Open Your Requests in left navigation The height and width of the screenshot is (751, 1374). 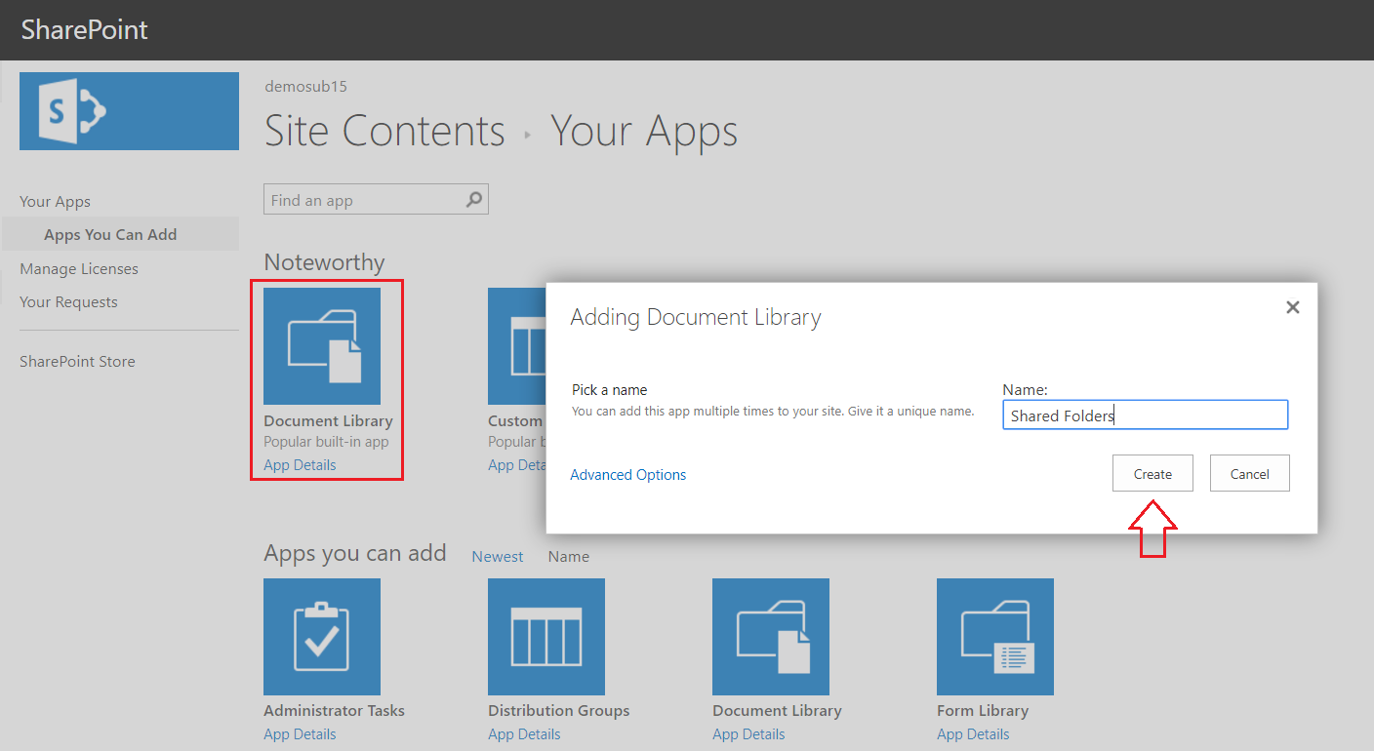68,302
